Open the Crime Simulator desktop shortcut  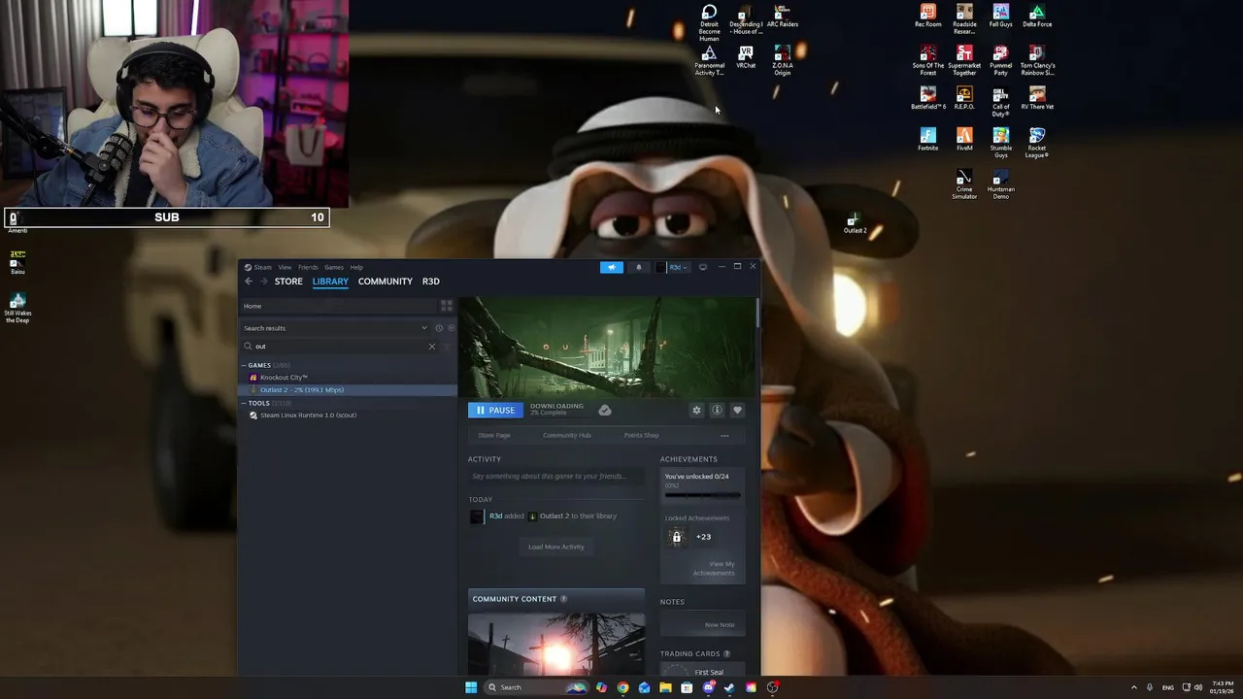(x=964, y=184)
